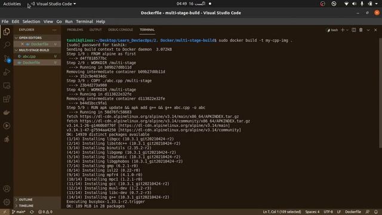Open the network indicator in system tray
Screen dimensions: 382x215
click(x=346, y=4)
